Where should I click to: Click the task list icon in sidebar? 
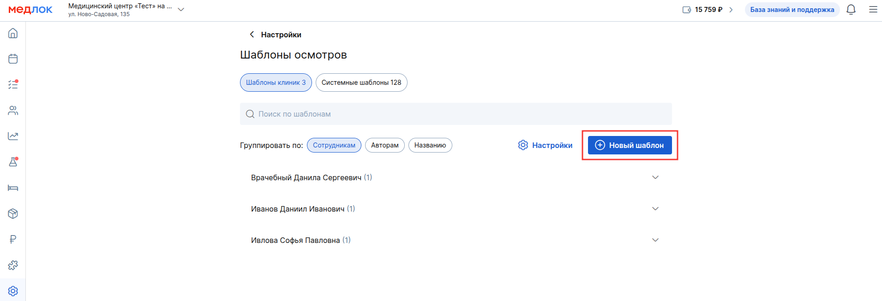tap(13, 85)
